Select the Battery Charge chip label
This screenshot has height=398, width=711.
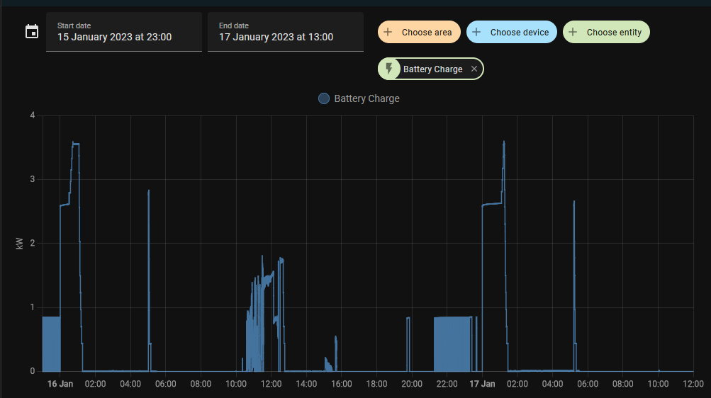pos(432,69)
